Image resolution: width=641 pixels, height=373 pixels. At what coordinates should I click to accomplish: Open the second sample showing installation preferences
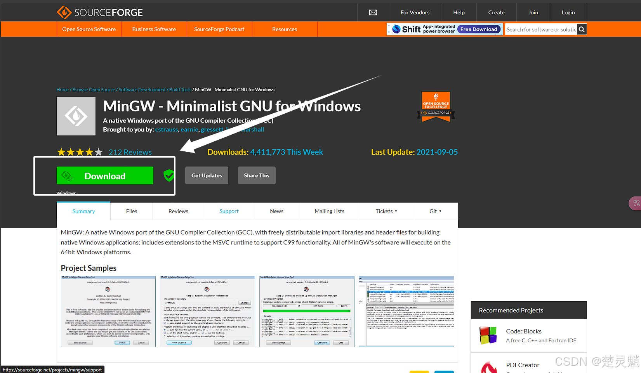click(x=207, y=311)
